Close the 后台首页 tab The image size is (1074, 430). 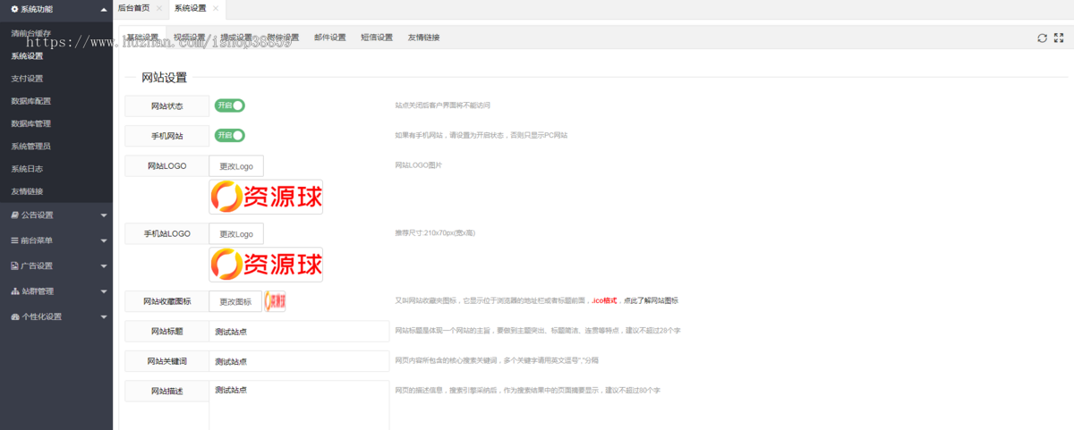(x=158, y=8)
